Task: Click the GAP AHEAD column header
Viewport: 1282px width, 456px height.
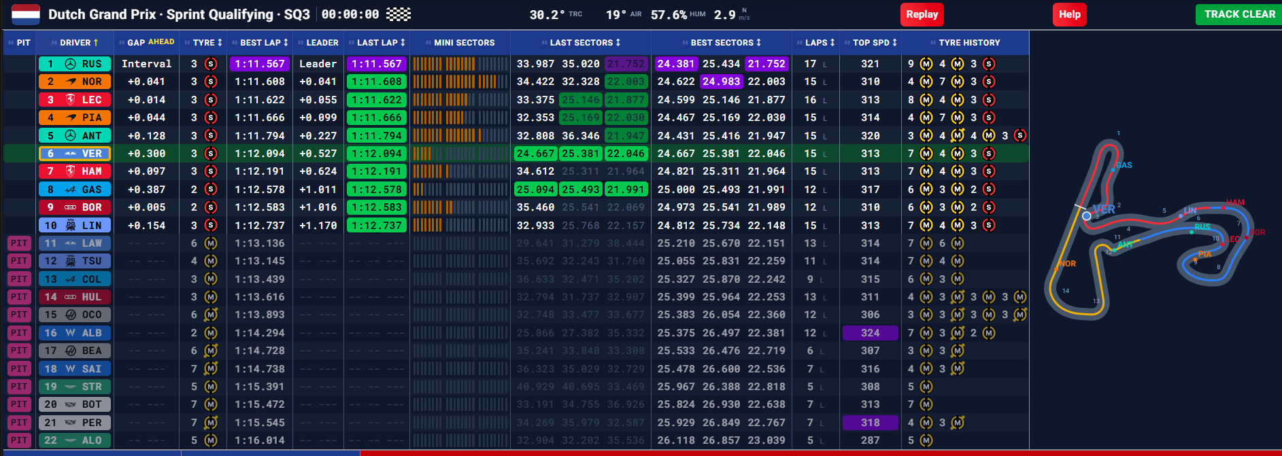Action: coord(147,42)
